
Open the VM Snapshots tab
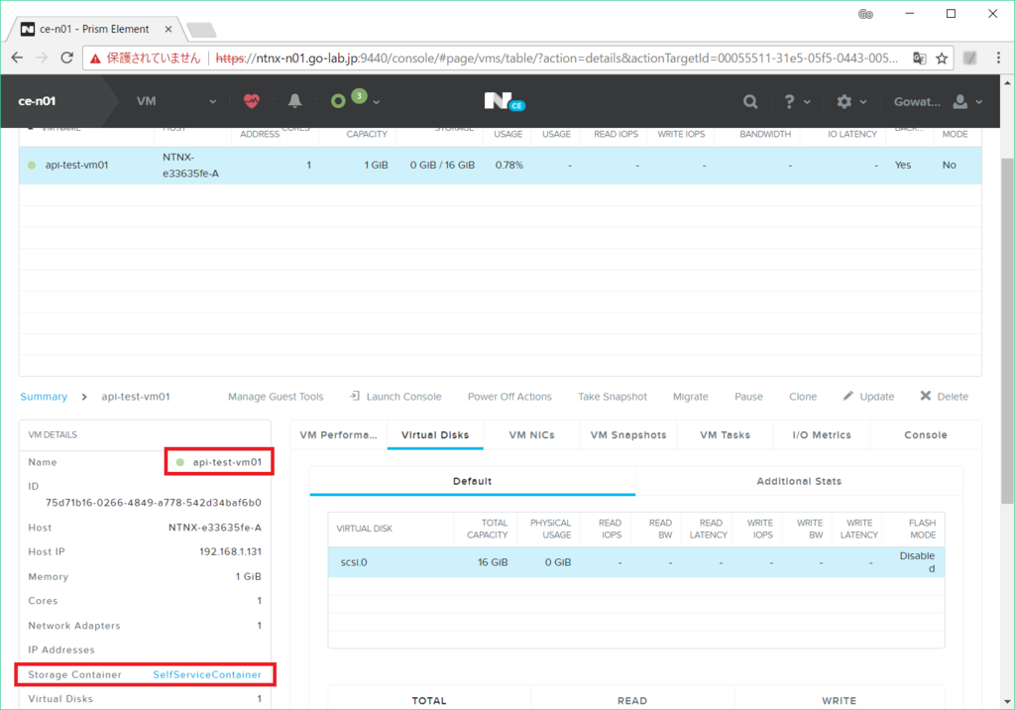click(x=627, y=434)
